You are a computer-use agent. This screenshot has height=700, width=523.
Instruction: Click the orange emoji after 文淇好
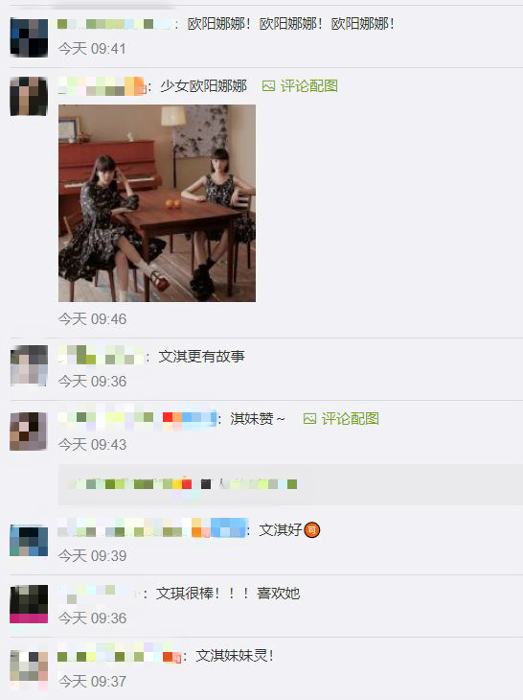point(312,530)
